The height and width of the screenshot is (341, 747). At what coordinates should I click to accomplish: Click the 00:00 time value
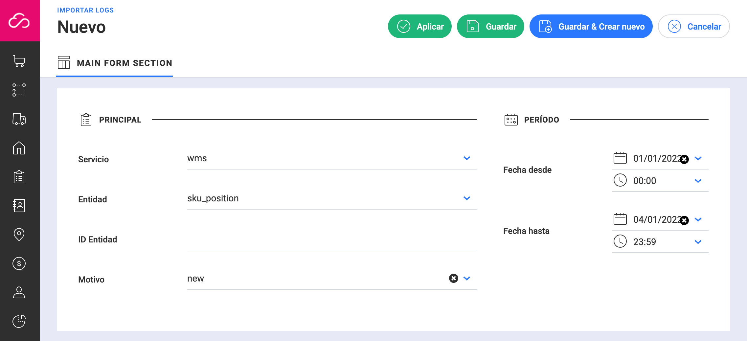click(x=645, y=181)
